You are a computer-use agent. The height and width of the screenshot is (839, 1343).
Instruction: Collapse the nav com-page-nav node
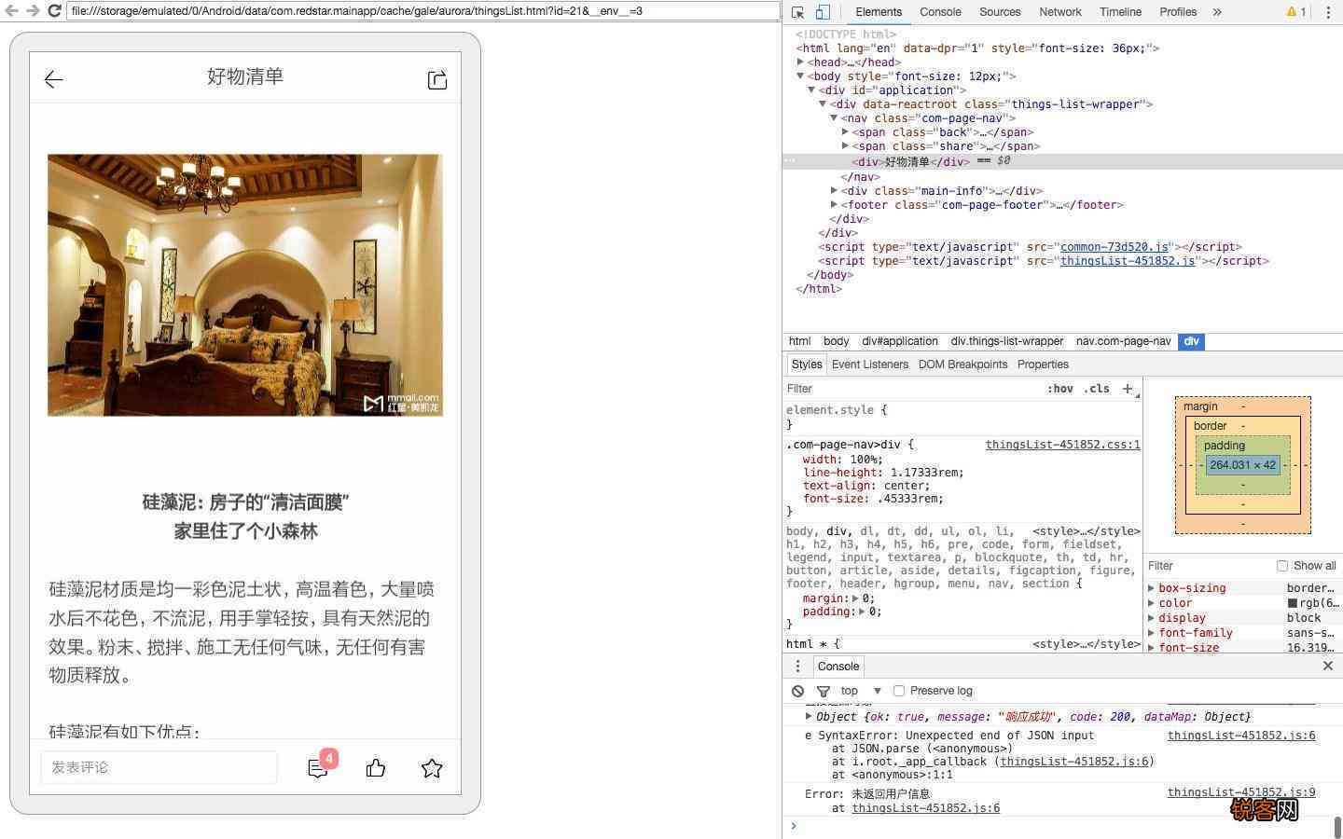pos(834,118)
